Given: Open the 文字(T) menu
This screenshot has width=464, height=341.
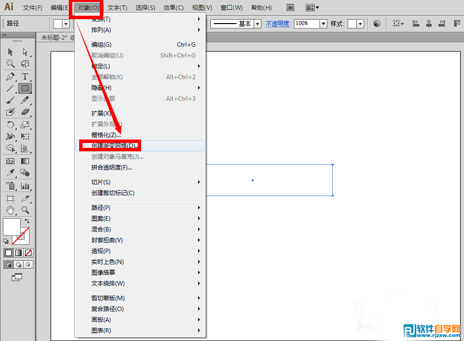Looking at the screenshot, I should (x=117, y=8).
